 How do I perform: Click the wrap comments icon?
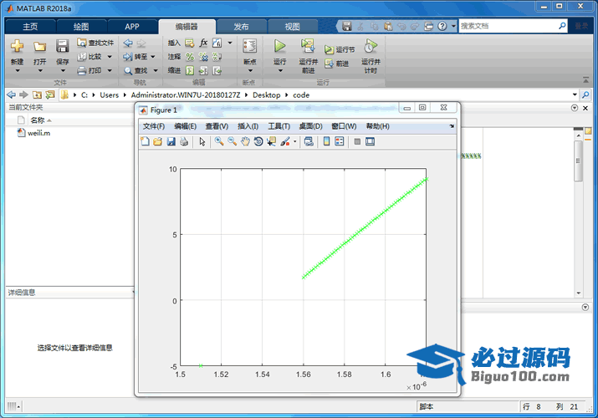[217, 57]
